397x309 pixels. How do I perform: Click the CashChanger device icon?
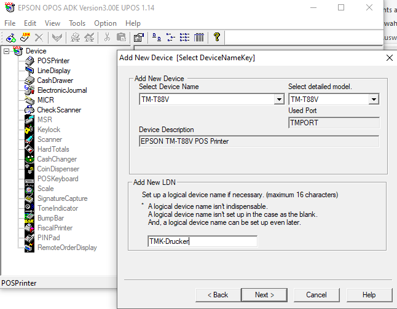pyautogui.click(x=29, y=159)
